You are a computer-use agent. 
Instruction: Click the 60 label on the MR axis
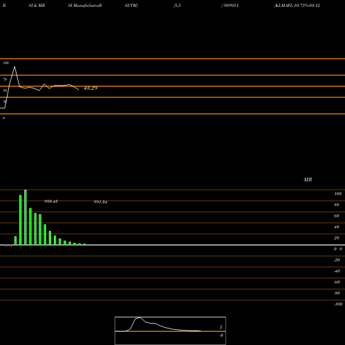337,216
